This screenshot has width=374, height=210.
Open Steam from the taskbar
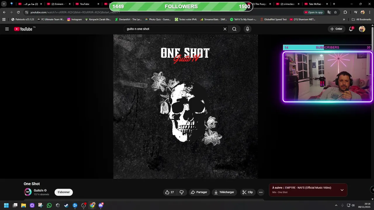tap(66, 205)
